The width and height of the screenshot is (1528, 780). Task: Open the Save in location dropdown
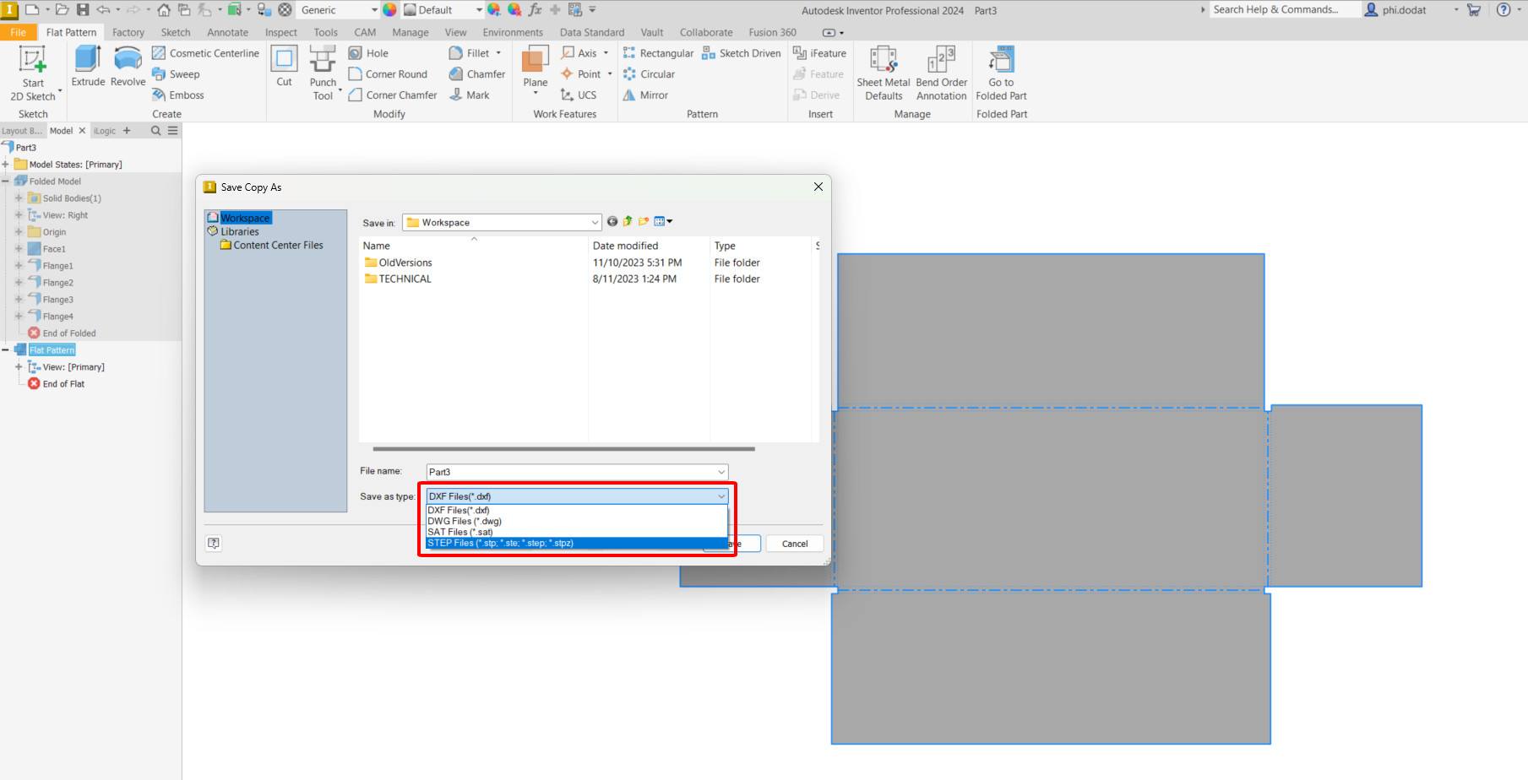[595, 223]
